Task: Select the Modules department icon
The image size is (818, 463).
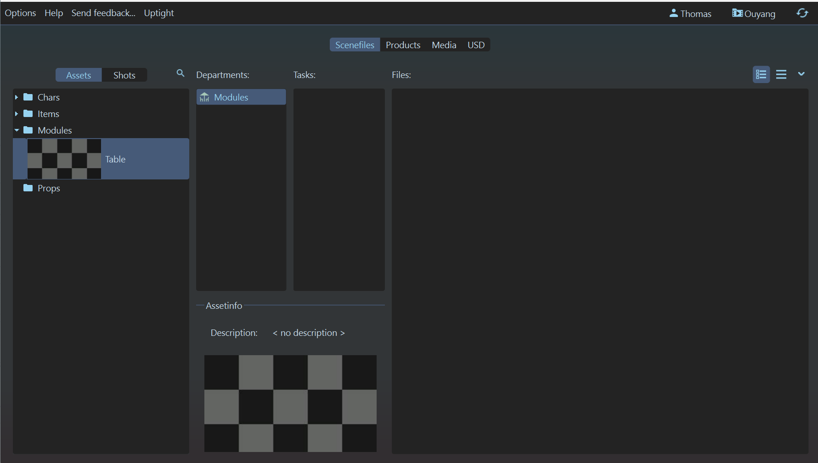Action: (x=204, y=97)
